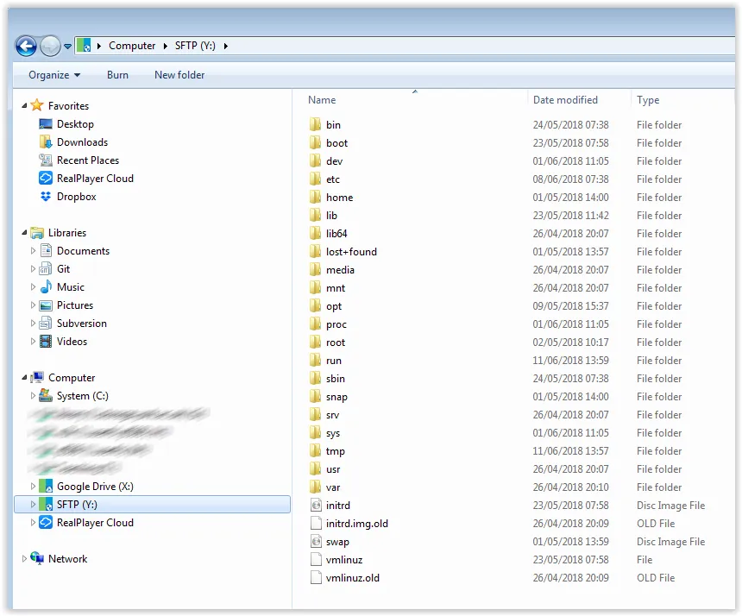742x616 pixels.
Task: Collapse the Favorites section
Action: [24, 105]
